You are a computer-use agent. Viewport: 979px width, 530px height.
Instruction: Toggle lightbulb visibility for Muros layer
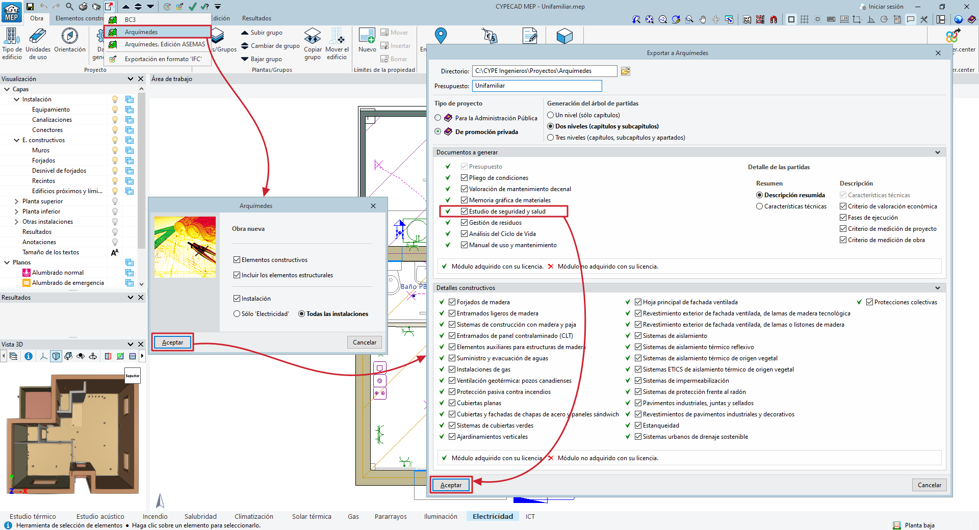[115, 150]
